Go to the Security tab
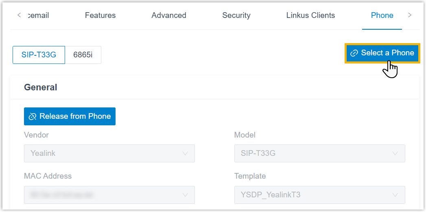The width and height of the screenshot is (426, 212). coord(236,15)
